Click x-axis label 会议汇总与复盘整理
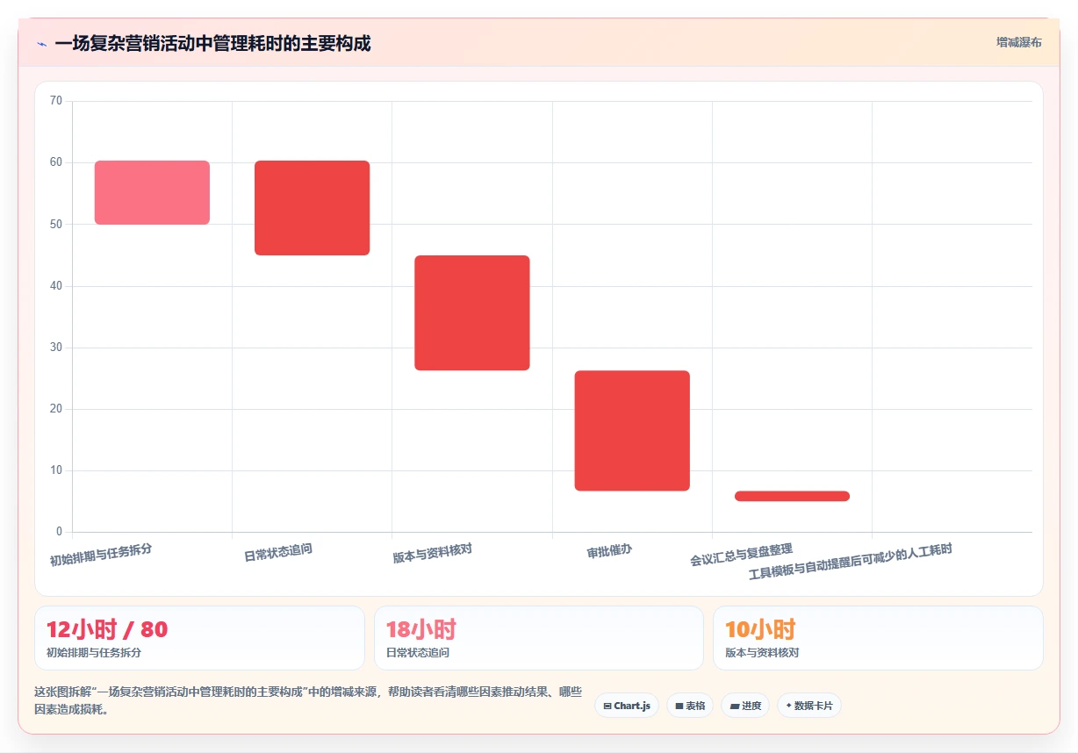This screenshot has height=753, width=1078. click(741, 555)
